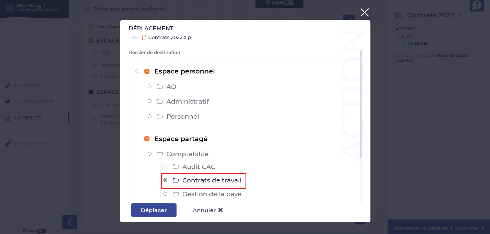Click the LockFiles padlock icon
Viewport: 490px width, 234px height.
[8, 118]
